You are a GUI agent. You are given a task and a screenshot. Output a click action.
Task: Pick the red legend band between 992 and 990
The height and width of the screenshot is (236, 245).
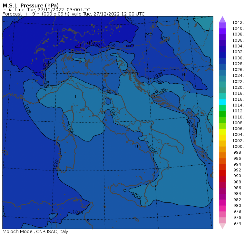click(222, 173)
